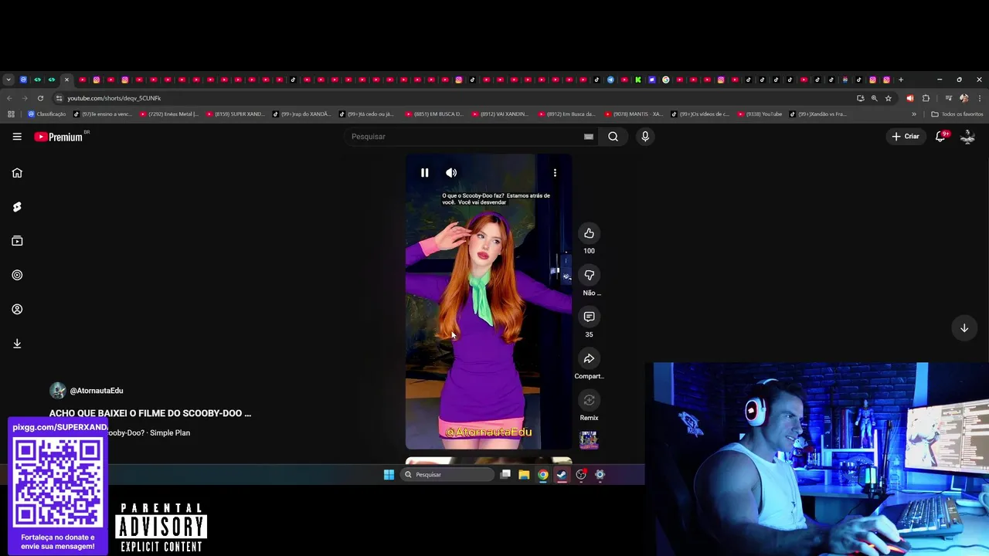Open the @AtornautaEdu channel
This screenshot has height=556, width=989.
(97, 391)
